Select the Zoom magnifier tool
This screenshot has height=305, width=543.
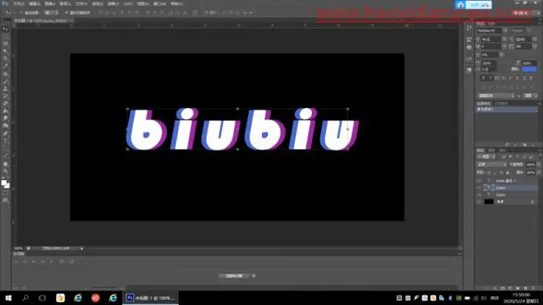pos(5,171)
